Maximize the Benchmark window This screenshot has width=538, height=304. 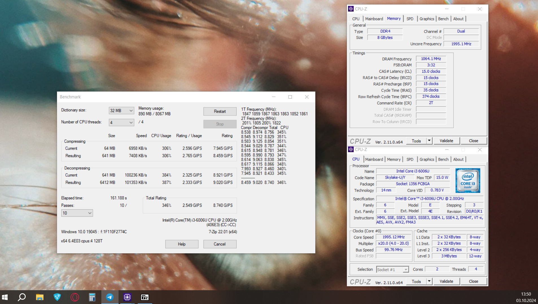(x=290, y=97)
